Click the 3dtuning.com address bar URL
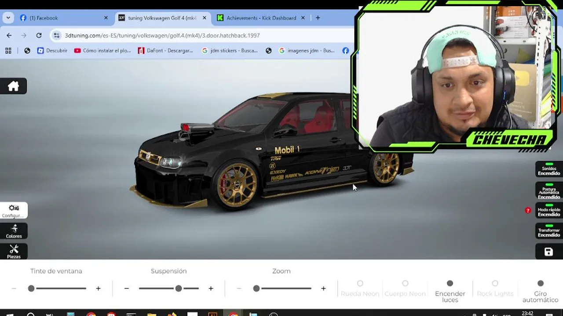The width and height of the screenshot is (563, 316). tap(162, 35)
